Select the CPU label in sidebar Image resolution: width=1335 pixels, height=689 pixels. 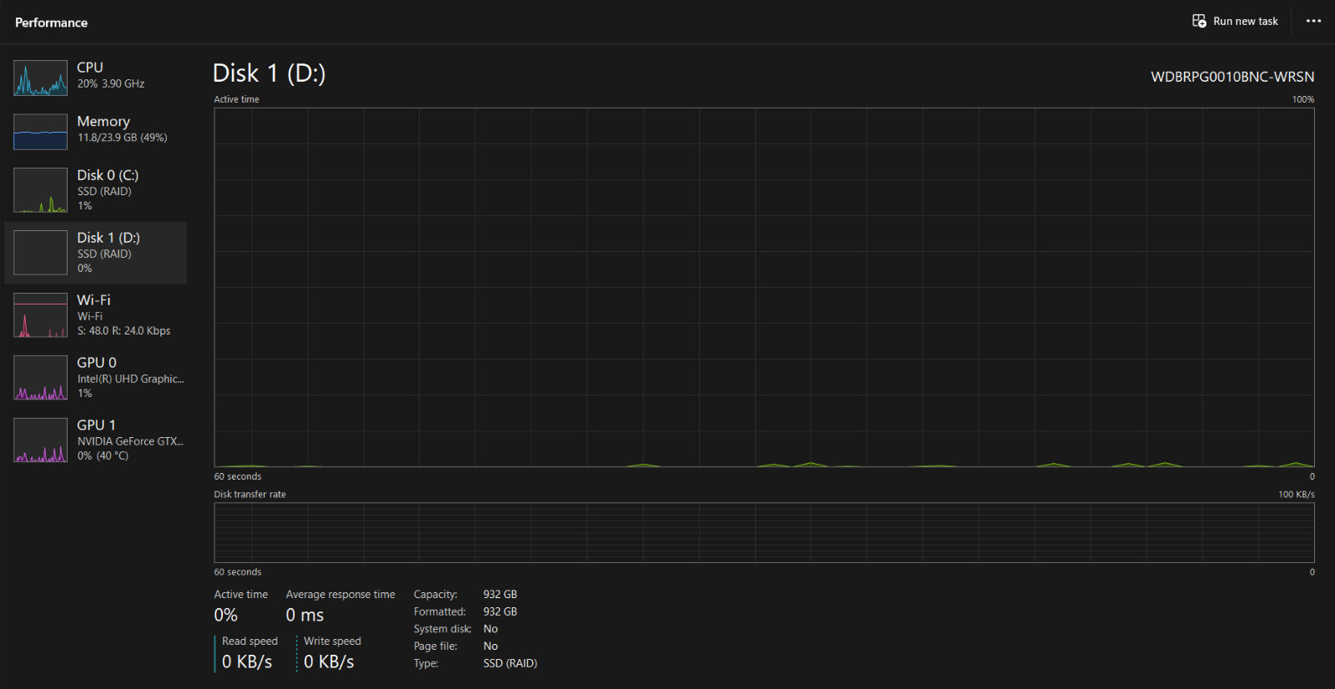90,68
